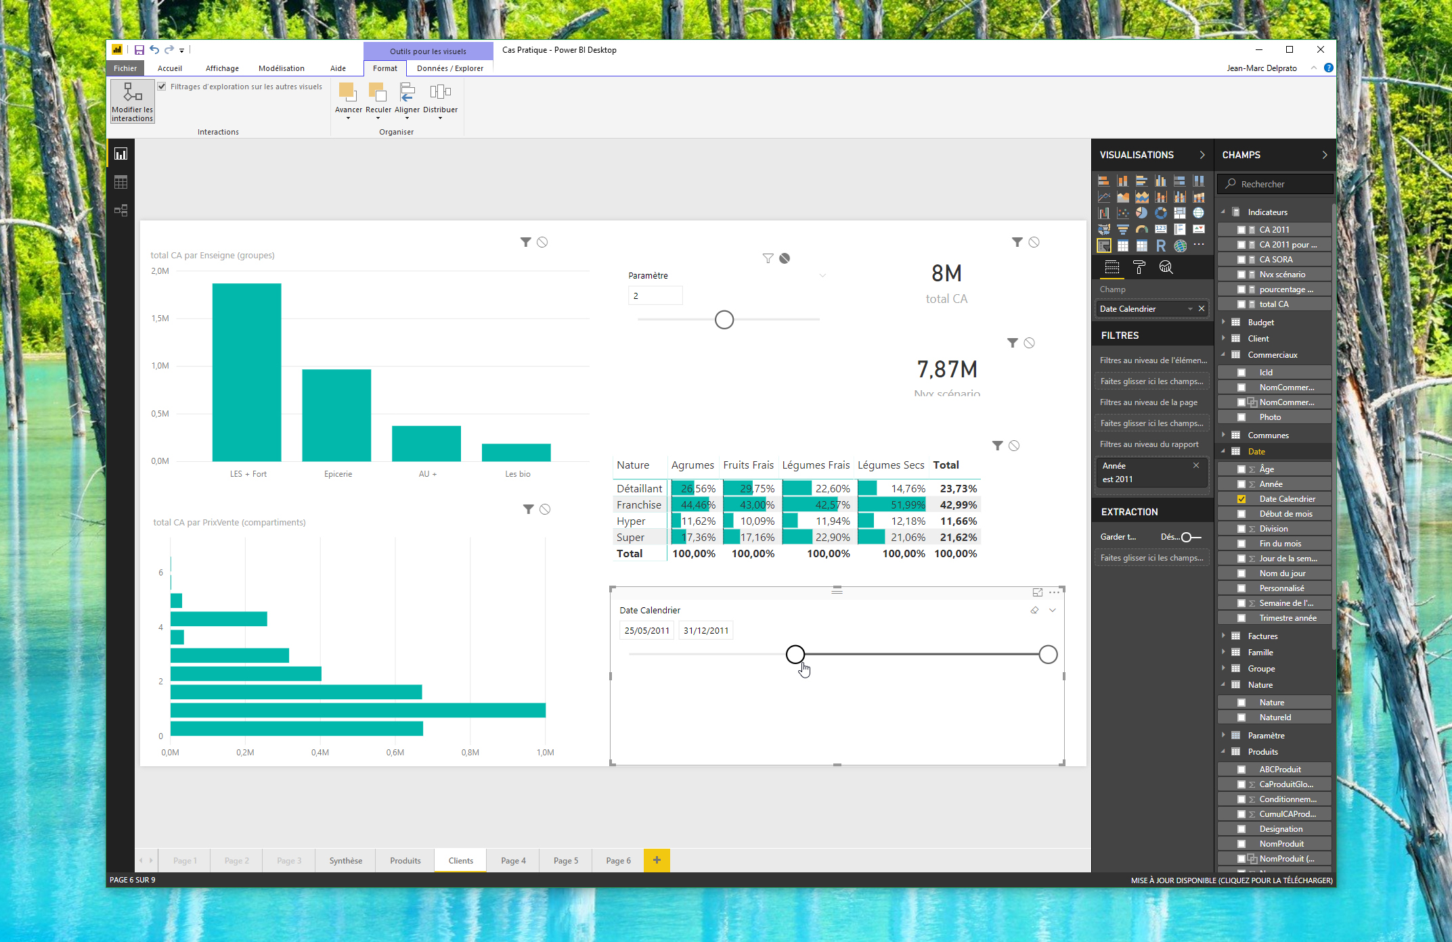Viewport: 1452px width, 942px height.
Task: Click the update available status bar link
Action: [x=1231, y=880]
